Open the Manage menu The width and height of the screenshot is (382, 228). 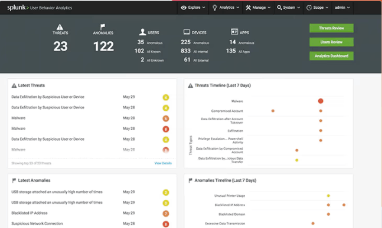coord(258,8)
